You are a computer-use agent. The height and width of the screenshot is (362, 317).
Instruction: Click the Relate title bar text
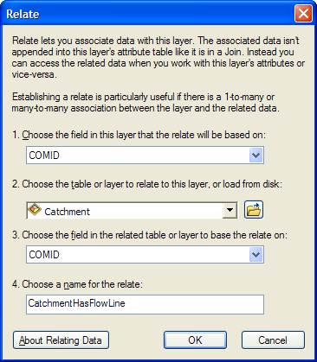pyautogui.click(x=23, y=14)
